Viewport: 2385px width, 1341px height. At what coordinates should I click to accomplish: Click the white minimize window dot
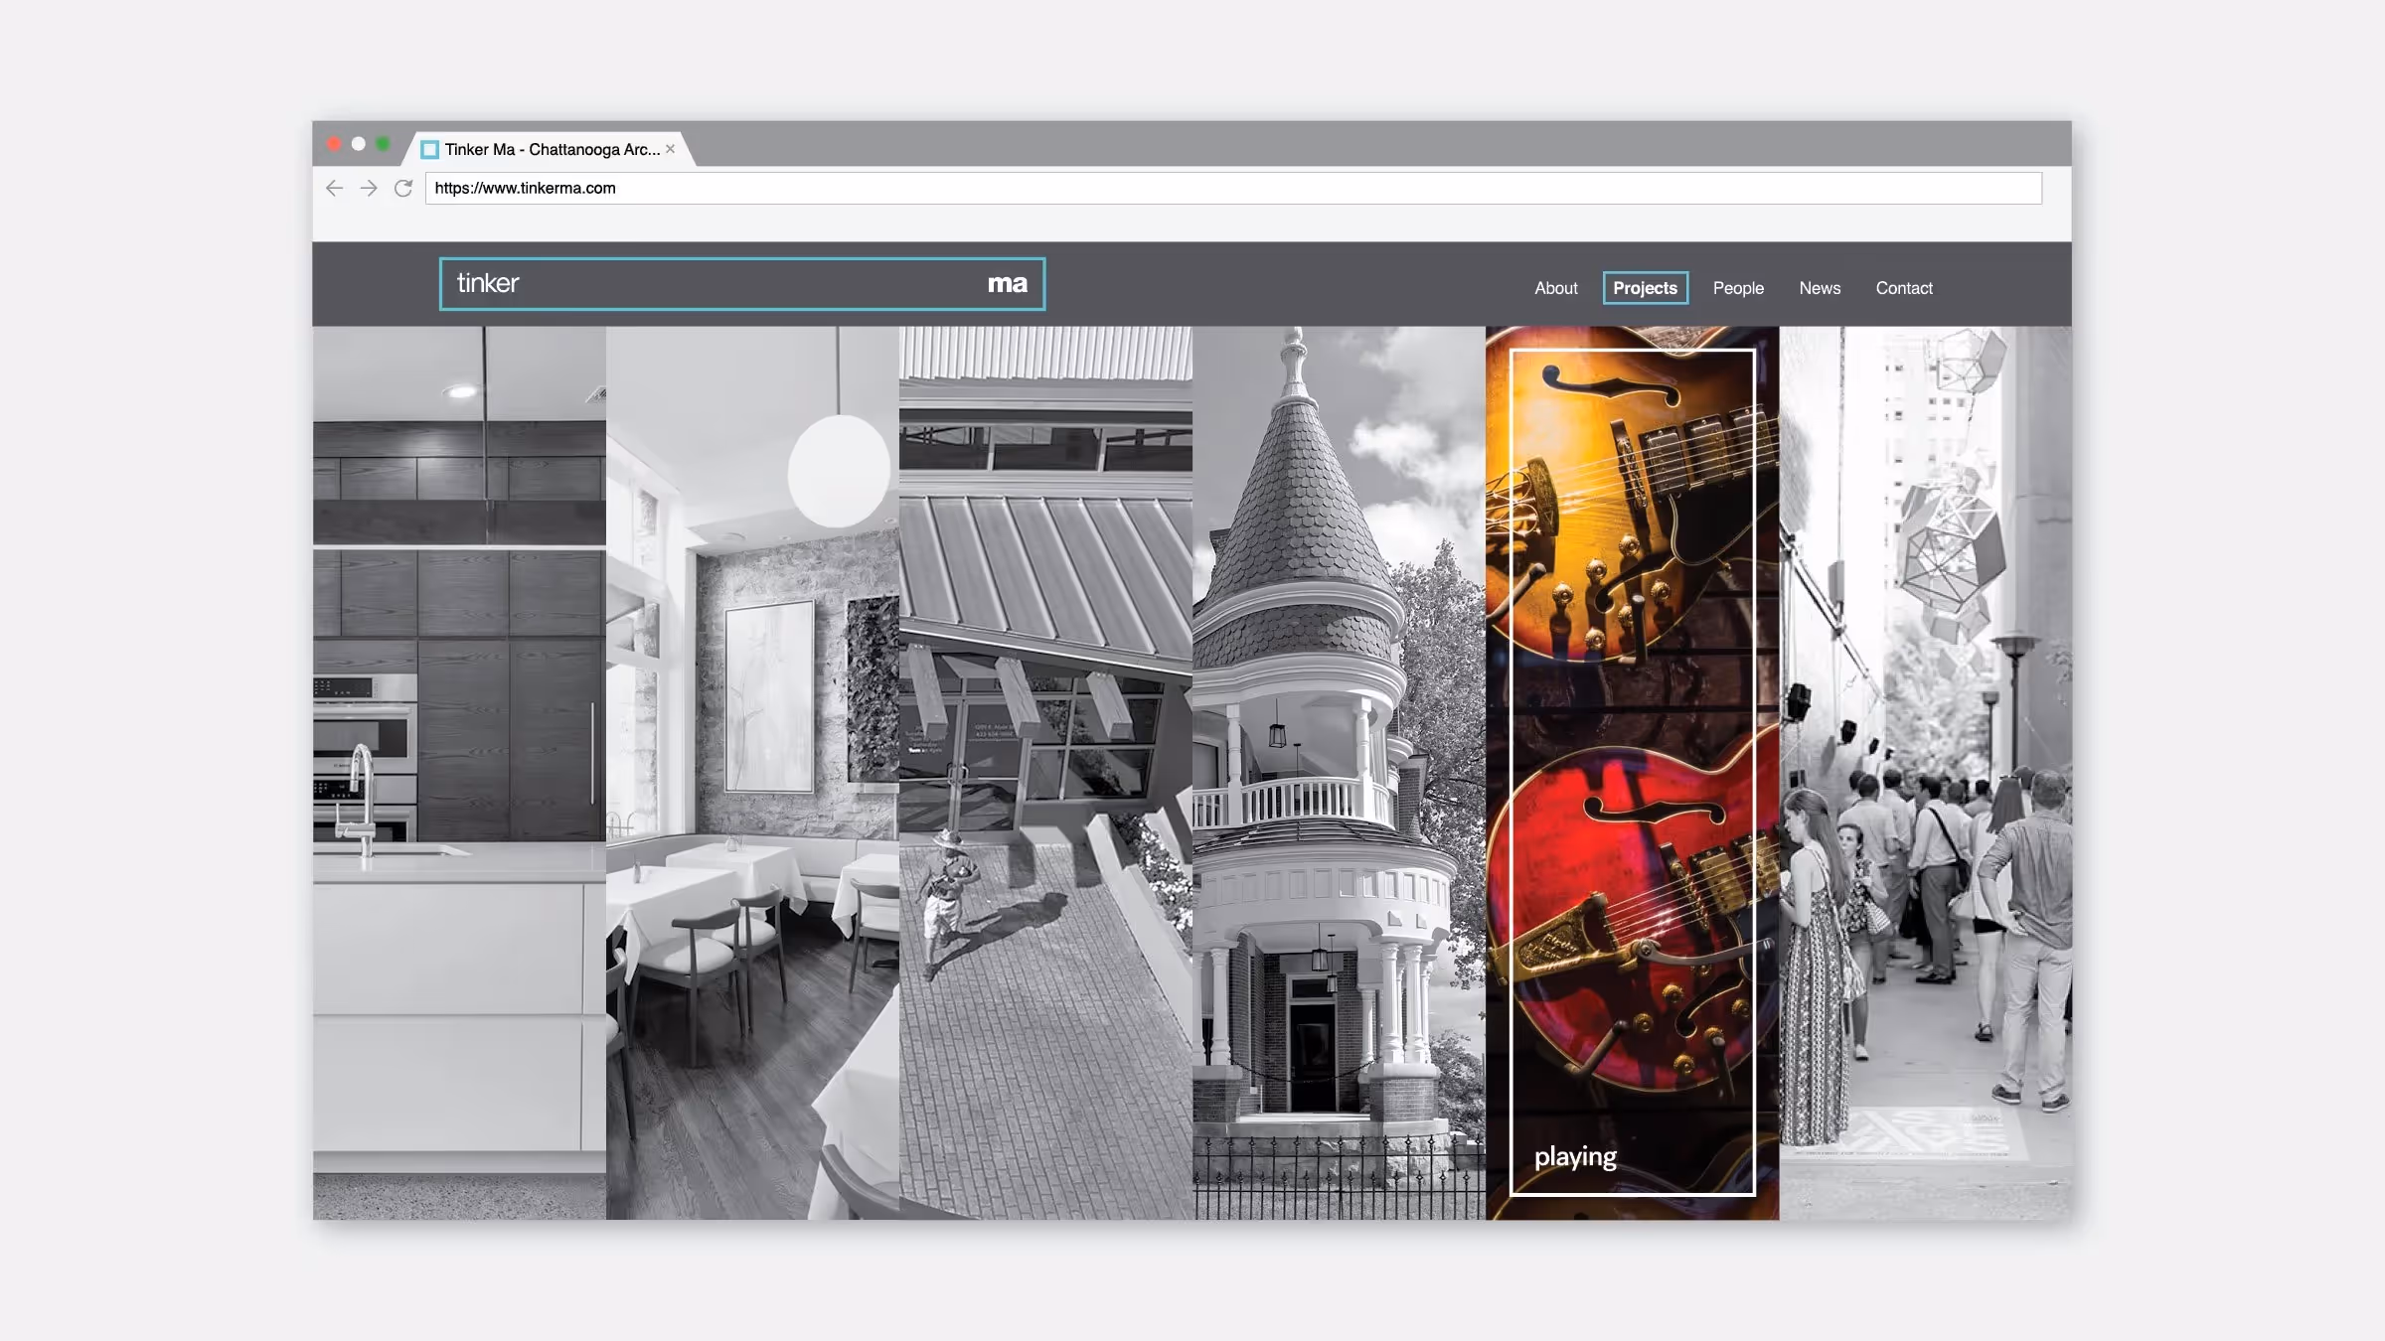pos(359,144)
